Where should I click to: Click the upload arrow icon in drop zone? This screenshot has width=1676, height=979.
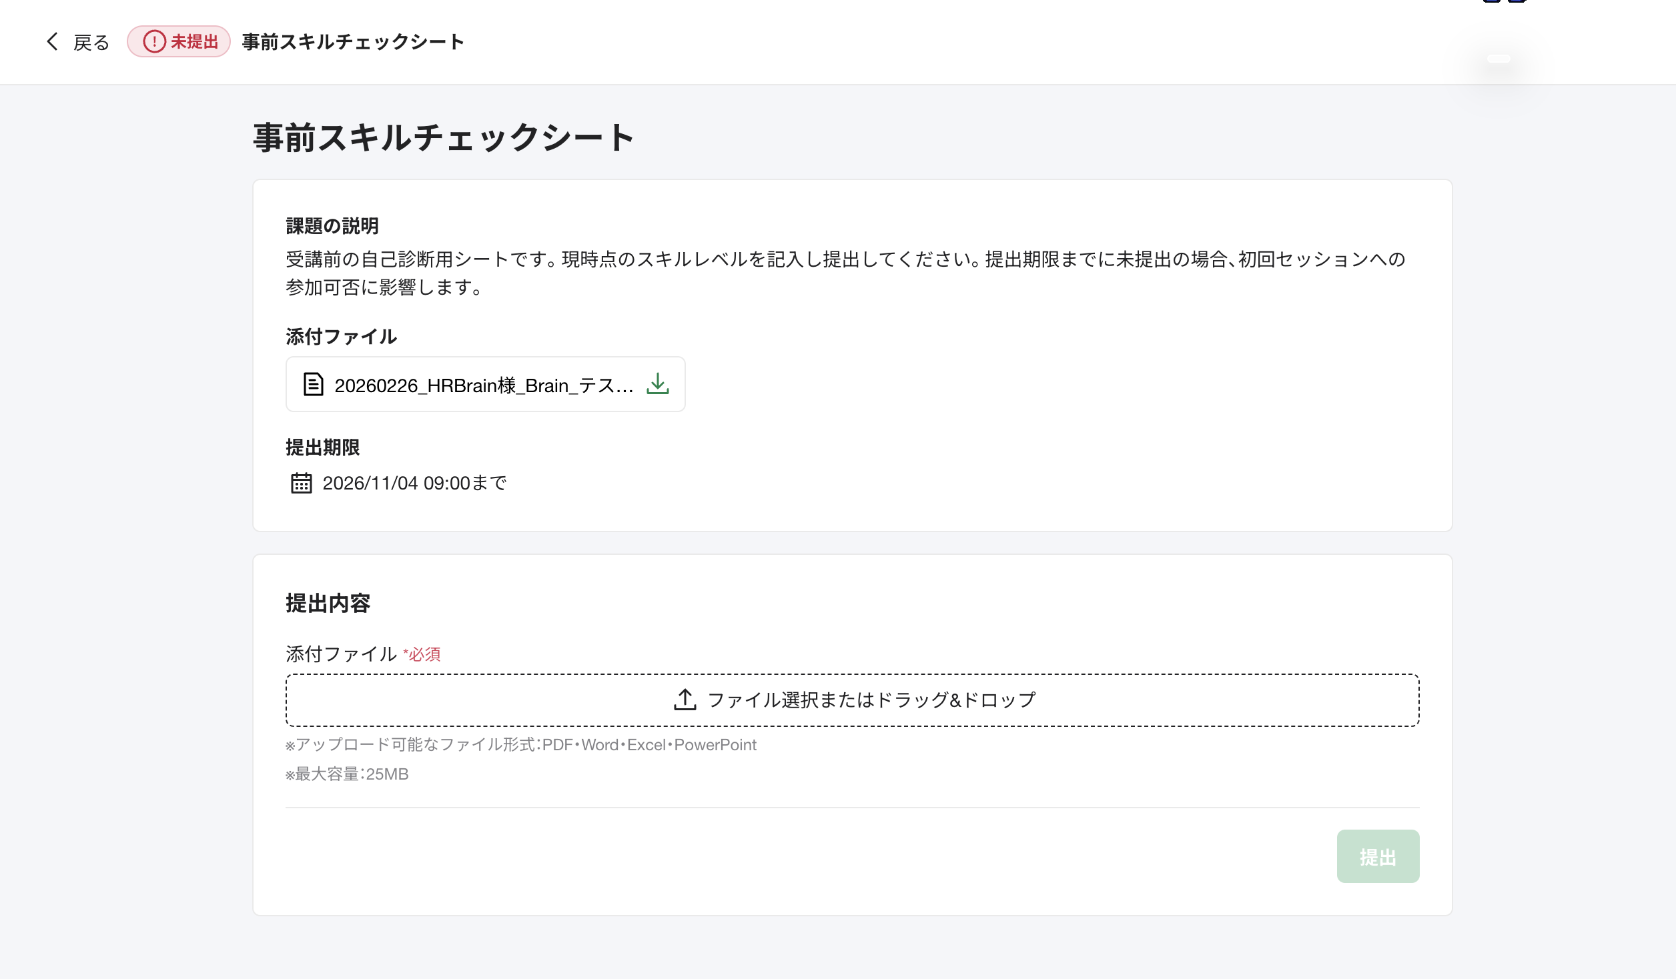(685, 700)
